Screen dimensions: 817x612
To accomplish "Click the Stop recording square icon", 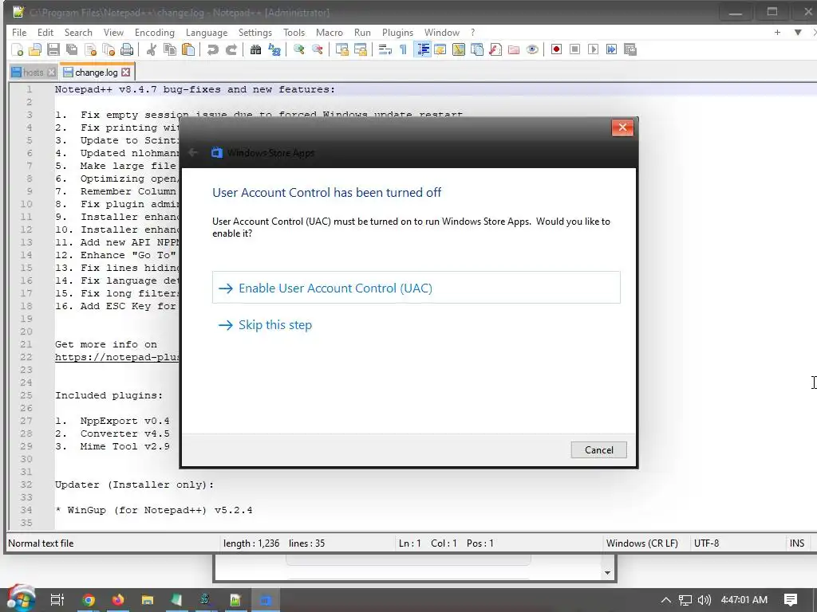I will coord(574,49).
